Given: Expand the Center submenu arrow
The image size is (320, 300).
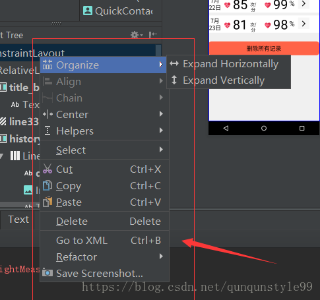Looking at the screenshot, I should point(161,114).
